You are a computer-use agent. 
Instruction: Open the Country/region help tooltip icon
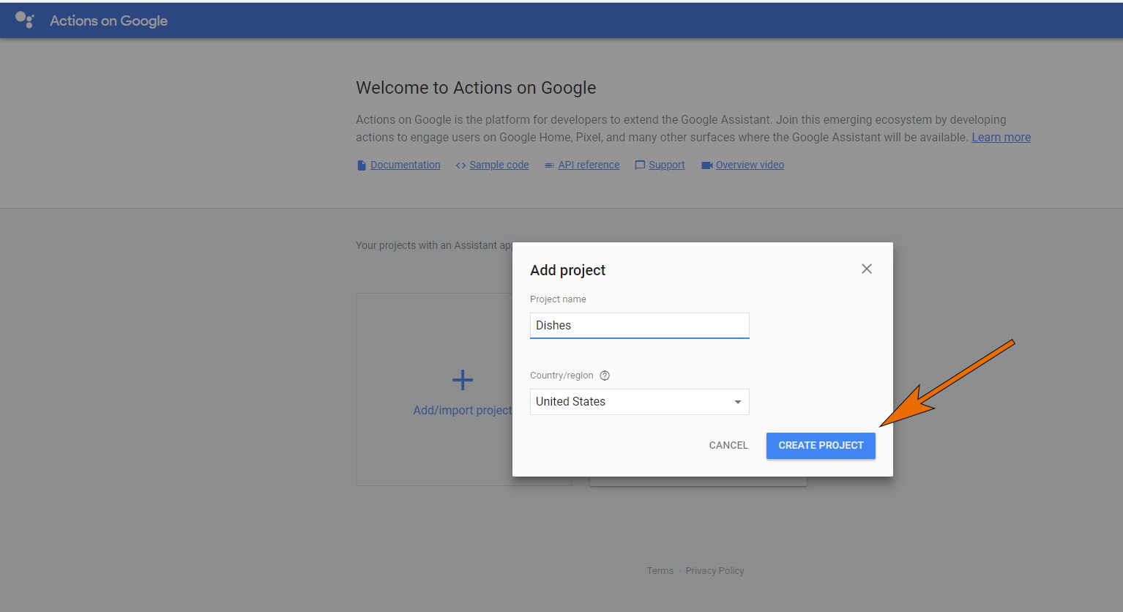pos(604,375)
